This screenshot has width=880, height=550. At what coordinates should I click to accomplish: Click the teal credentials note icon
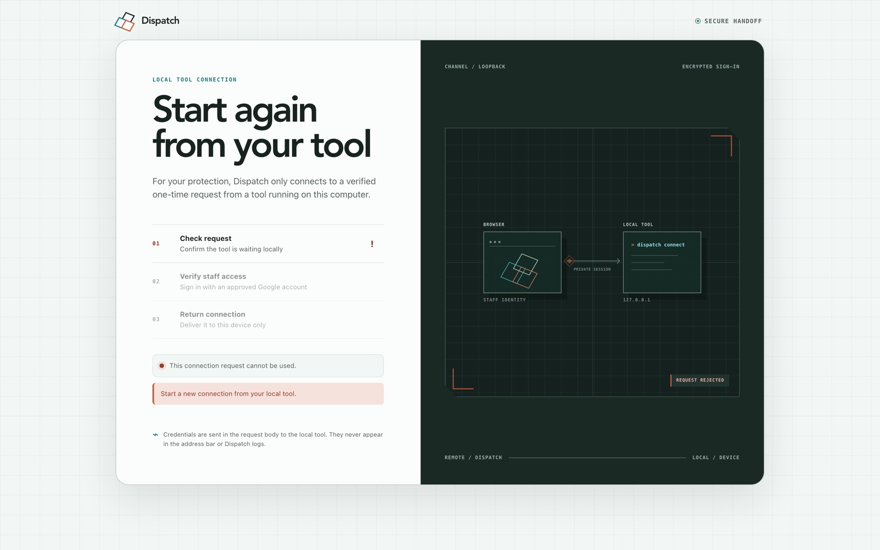click(x=155, y=435)
